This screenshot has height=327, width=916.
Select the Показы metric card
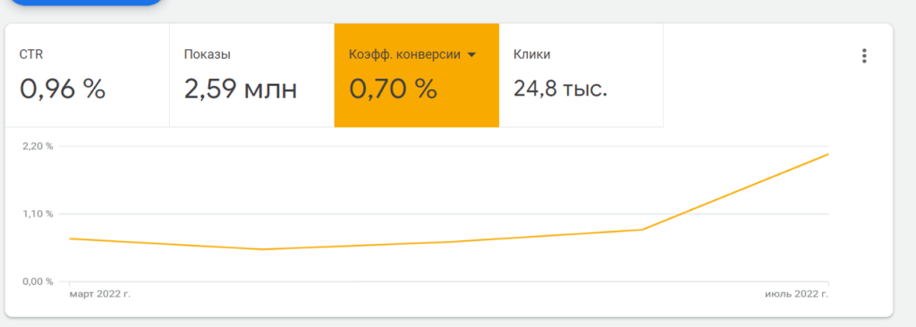point(251,75)
